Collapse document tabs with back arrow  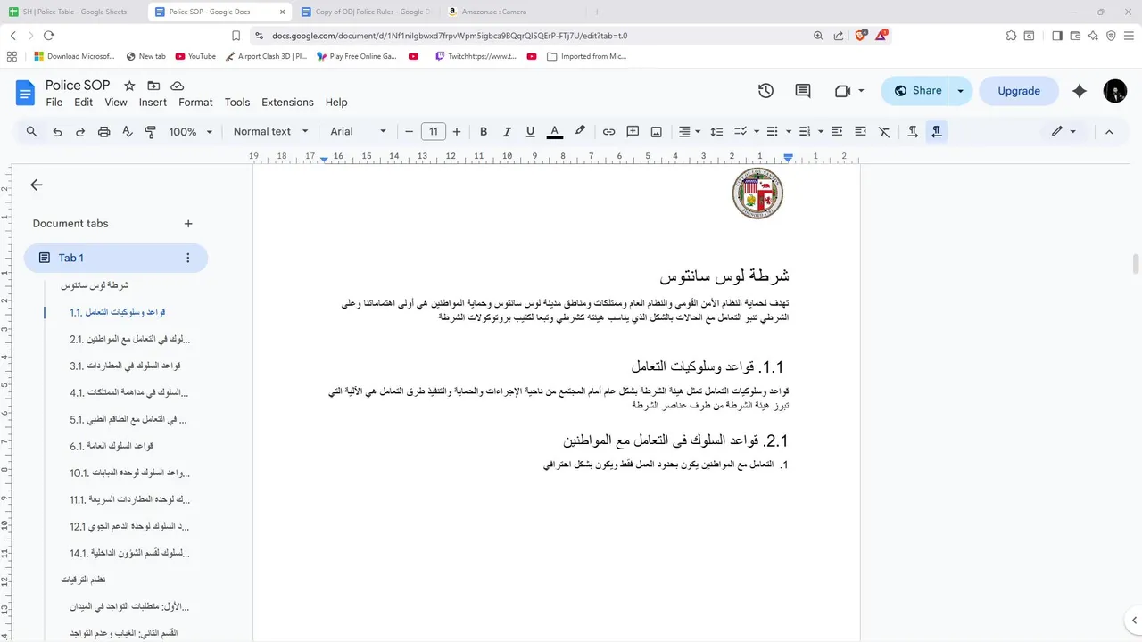[37, 185]
